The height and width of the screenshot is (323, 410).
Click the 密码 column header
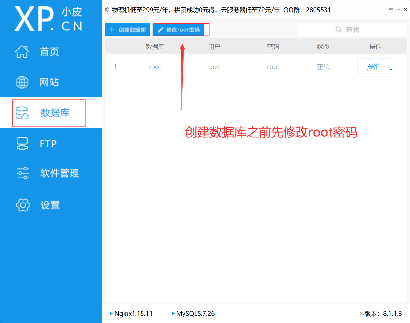tap(273, 47)
